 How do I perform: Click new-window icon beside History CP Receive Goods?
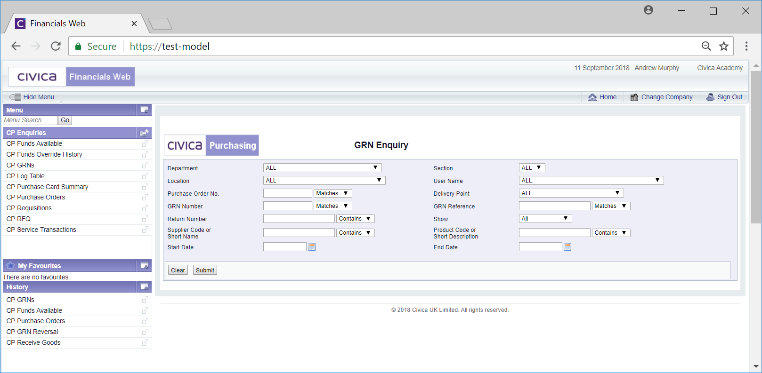[145, 343]
